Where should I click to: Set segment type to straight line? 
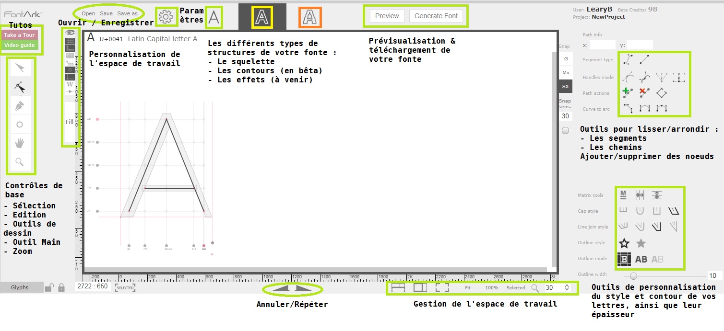click(645, 59)
